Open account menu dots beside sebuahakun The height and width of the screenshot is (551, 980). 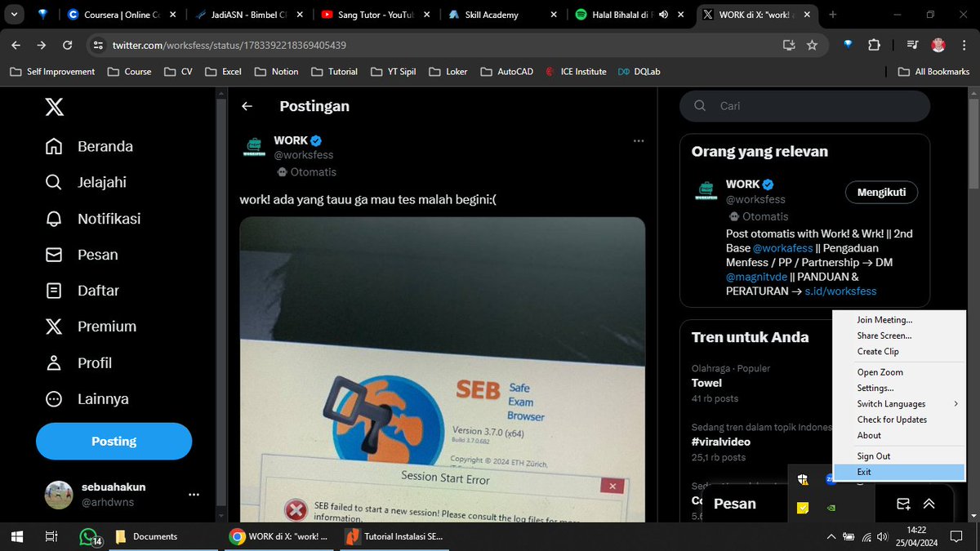(194, 495)
